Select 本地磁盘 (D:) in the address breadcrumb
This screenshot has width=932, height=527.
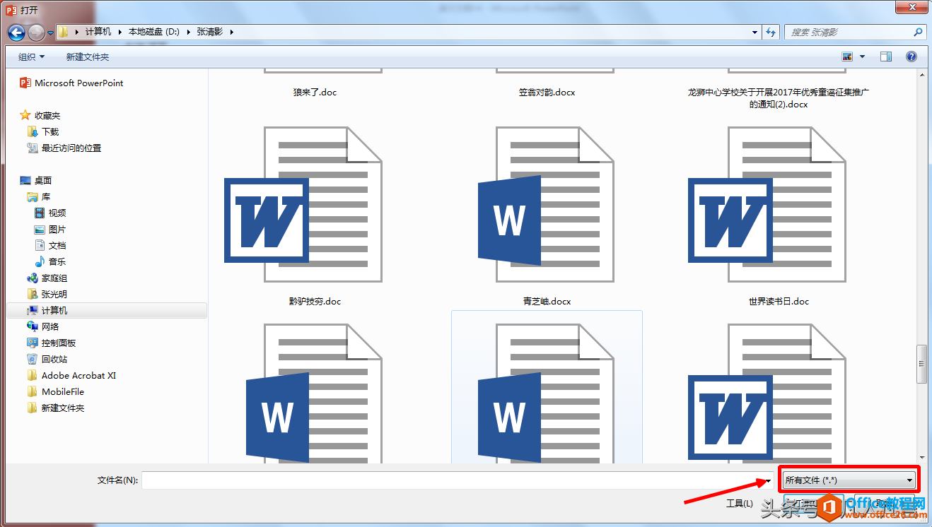pos(153,32)
